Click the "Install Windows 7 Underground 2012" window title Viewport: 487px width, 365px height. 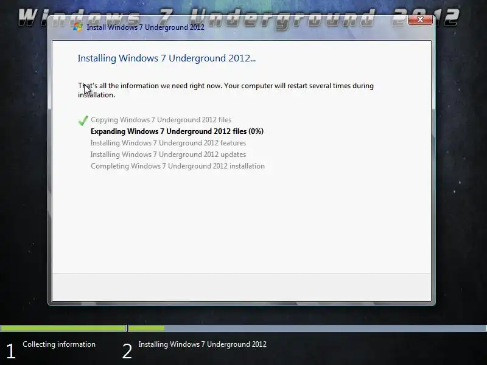click(x=145, y=27)
